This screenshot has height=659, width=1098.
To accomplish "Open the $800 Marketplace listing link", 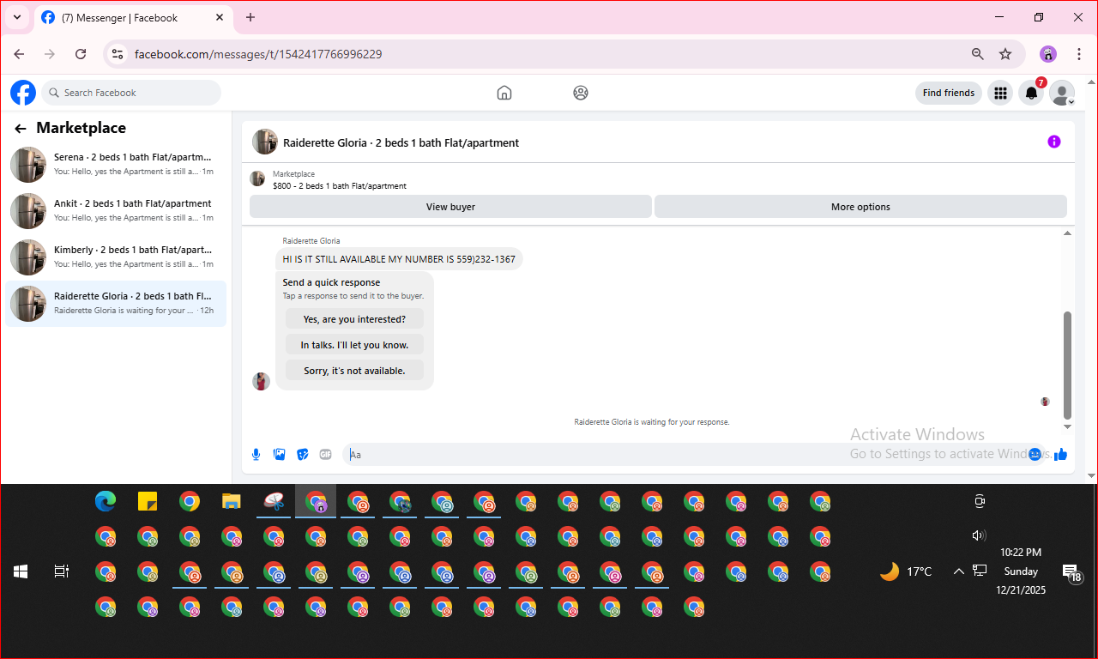I will (340, 185).
